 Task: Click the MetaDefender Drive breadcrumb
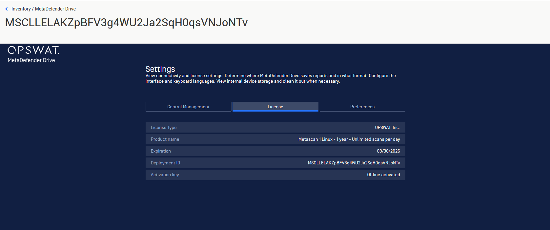[55, 9]
